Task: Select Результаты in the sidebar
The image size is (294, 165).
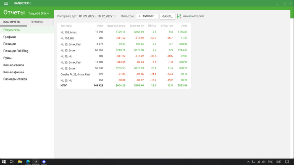Action: 27,30
